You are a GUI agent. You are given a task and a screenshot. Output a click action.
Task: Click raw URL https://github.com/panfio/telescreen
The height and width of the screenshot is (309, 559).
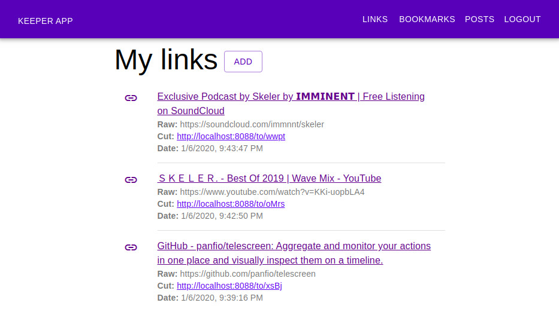248,274
